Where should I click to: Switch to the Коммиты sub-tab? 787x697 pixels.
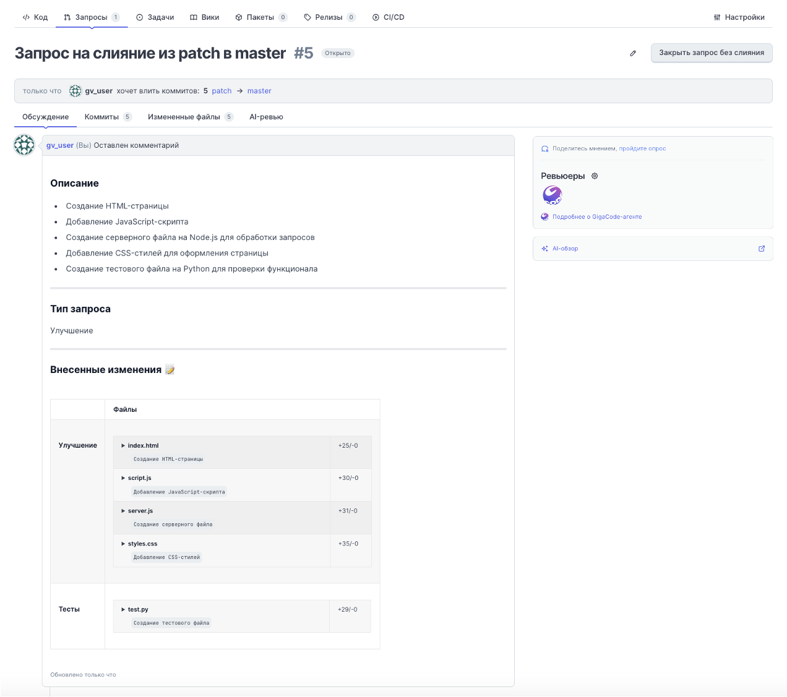108,117
